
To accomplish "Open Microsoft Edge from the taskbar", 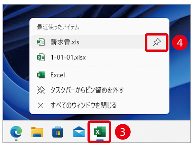I will [x=16, y=132].
